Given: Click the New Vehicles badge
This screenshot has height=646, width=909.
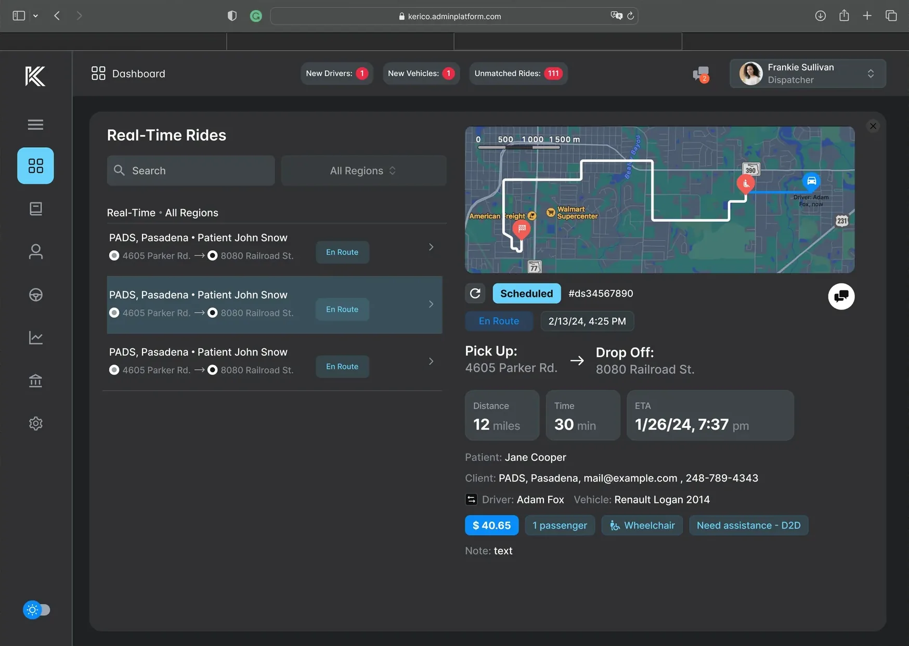Looking at the screenshot, I should pos(421,73).
